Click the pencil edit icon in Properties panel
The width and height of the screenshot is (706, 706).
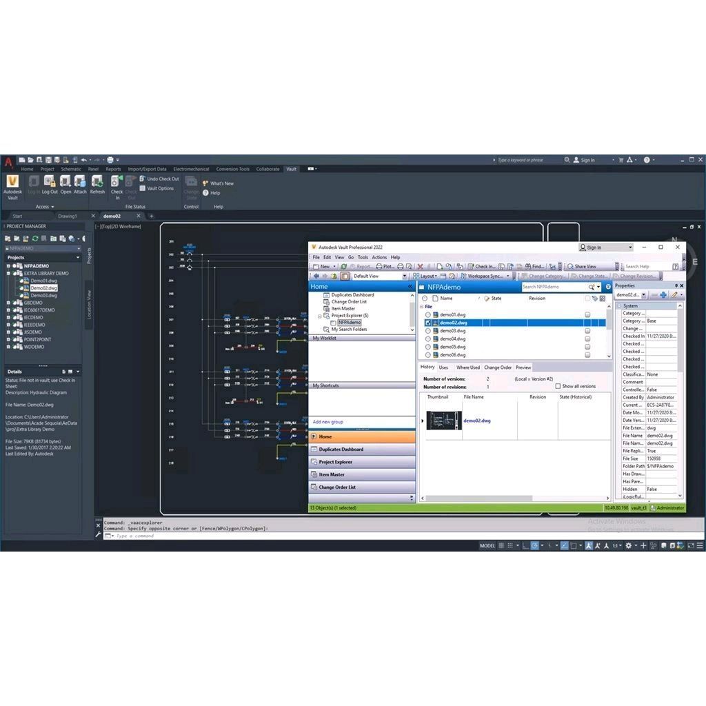click(x=674, y=295)
